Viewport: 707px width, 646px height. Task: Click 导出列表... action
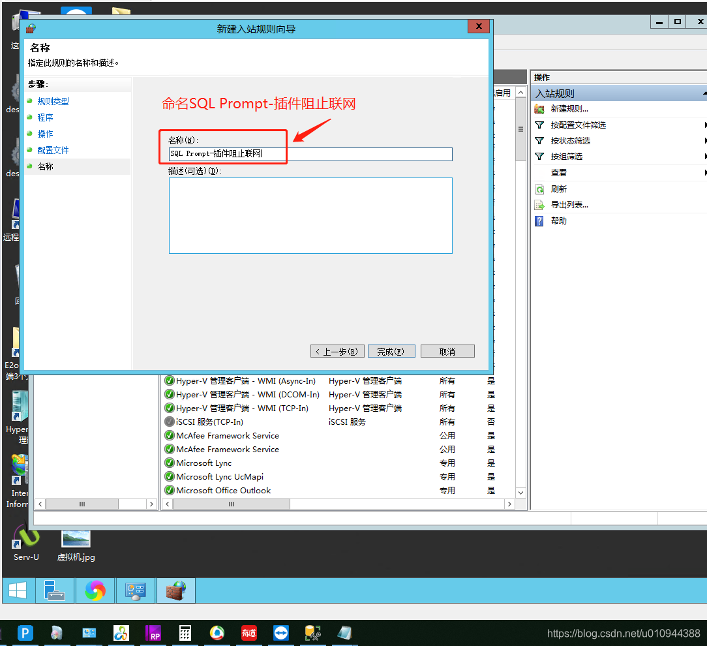pos(569,205)
